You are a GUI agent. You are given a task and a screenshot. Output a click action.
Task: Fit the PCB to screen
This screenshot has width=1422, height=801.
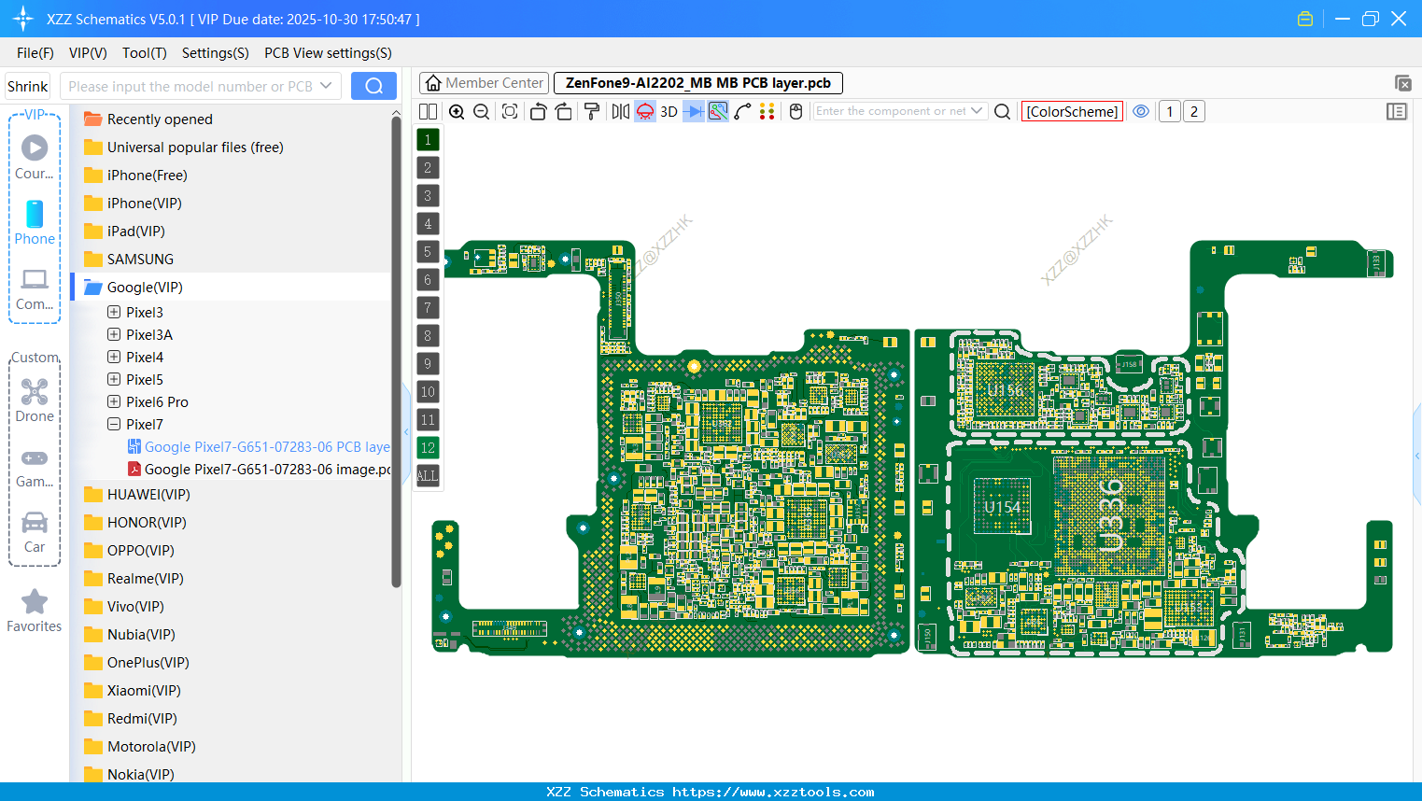tap(510, 111)
